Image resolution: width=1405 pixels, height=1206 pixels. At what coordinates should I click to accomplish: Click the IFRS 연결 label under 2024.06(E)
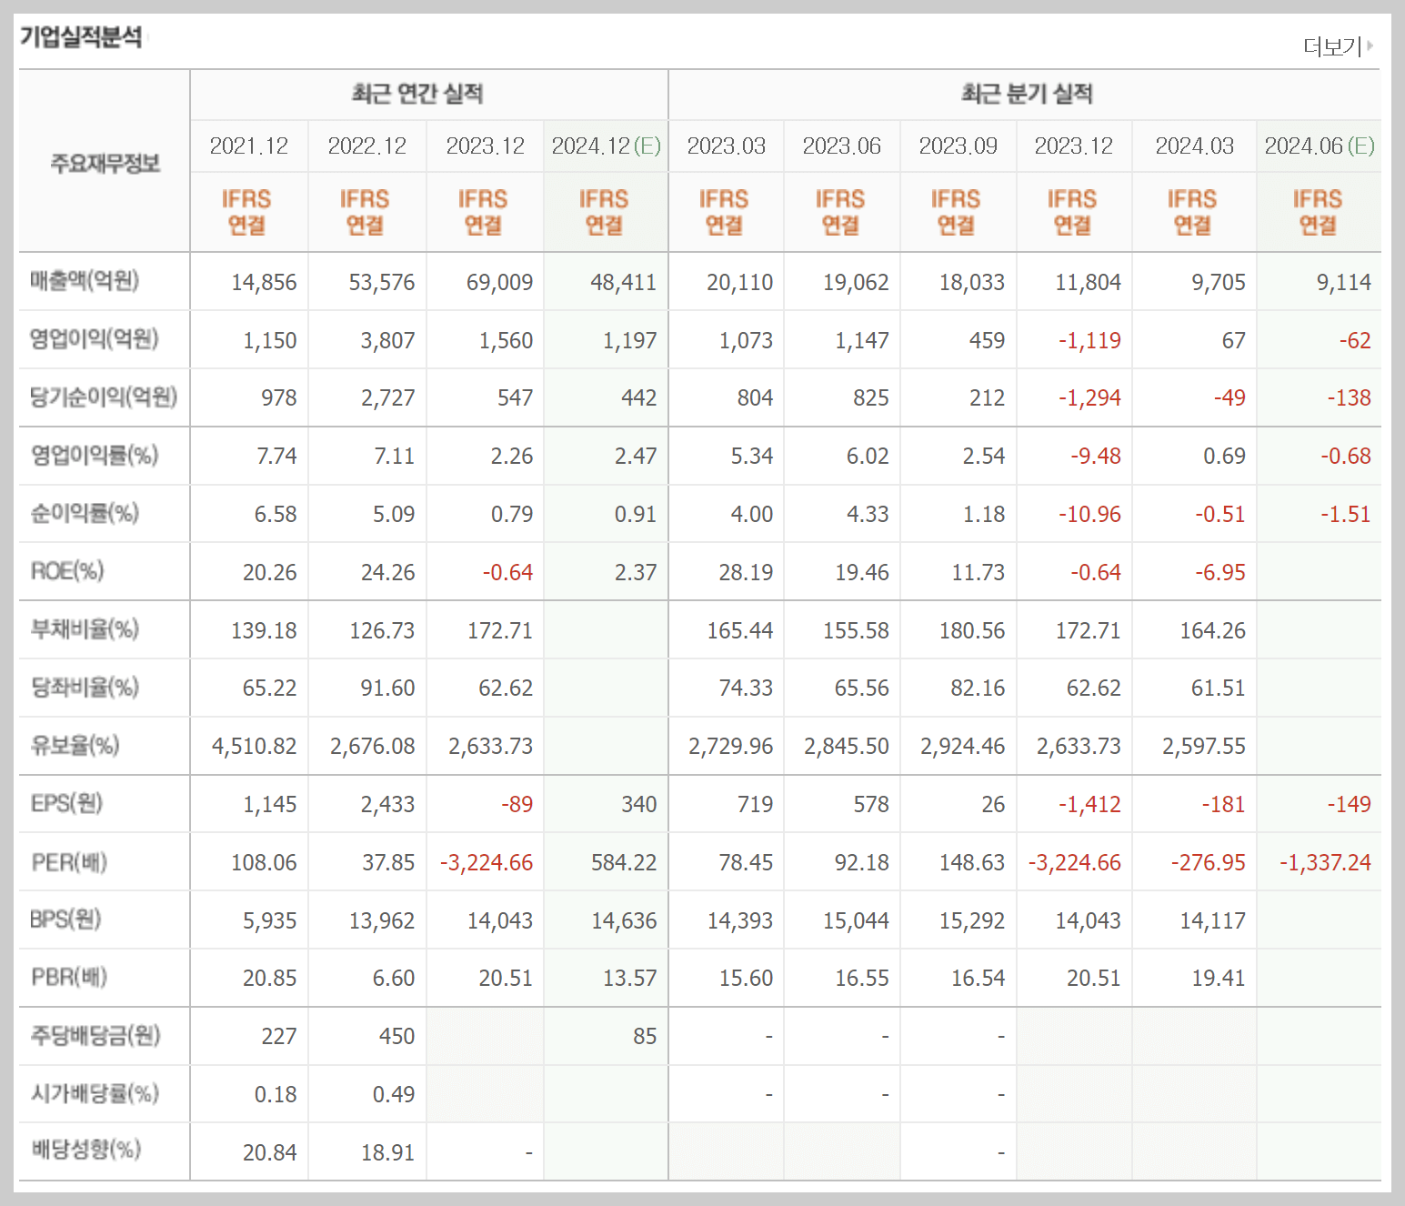pos(1318,211)
